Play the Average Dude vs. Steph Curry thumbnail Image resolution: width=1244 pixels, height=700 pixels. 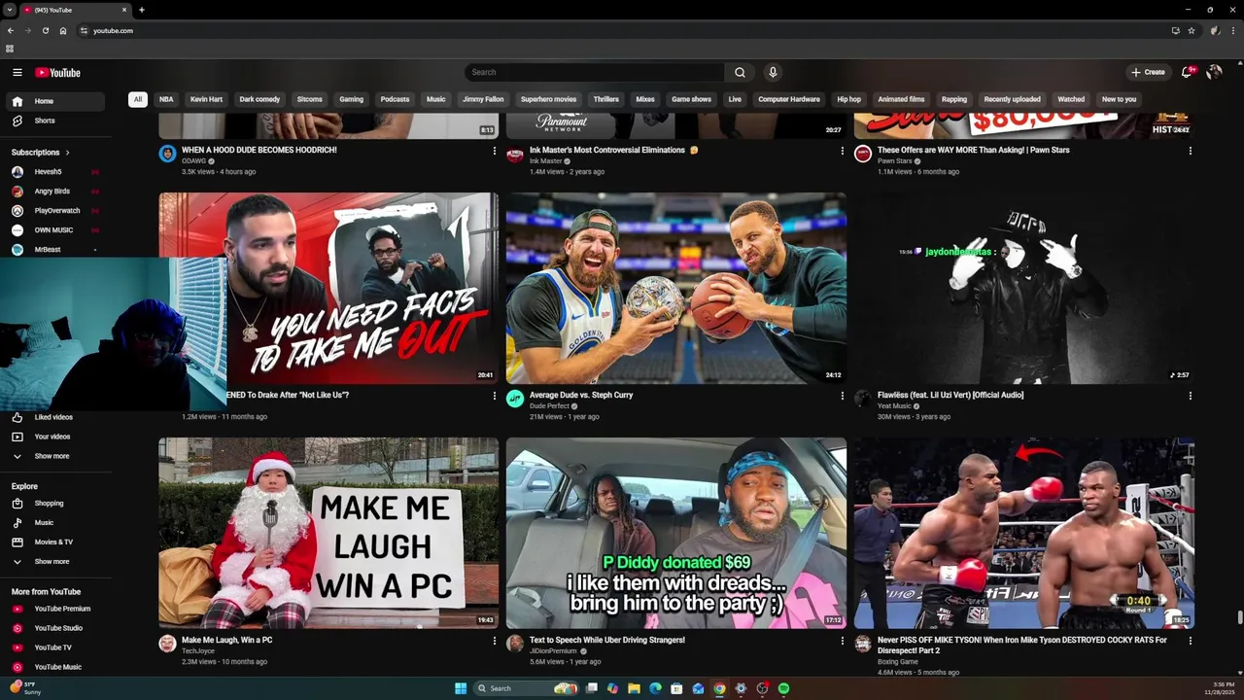click(x=675, y=288)
